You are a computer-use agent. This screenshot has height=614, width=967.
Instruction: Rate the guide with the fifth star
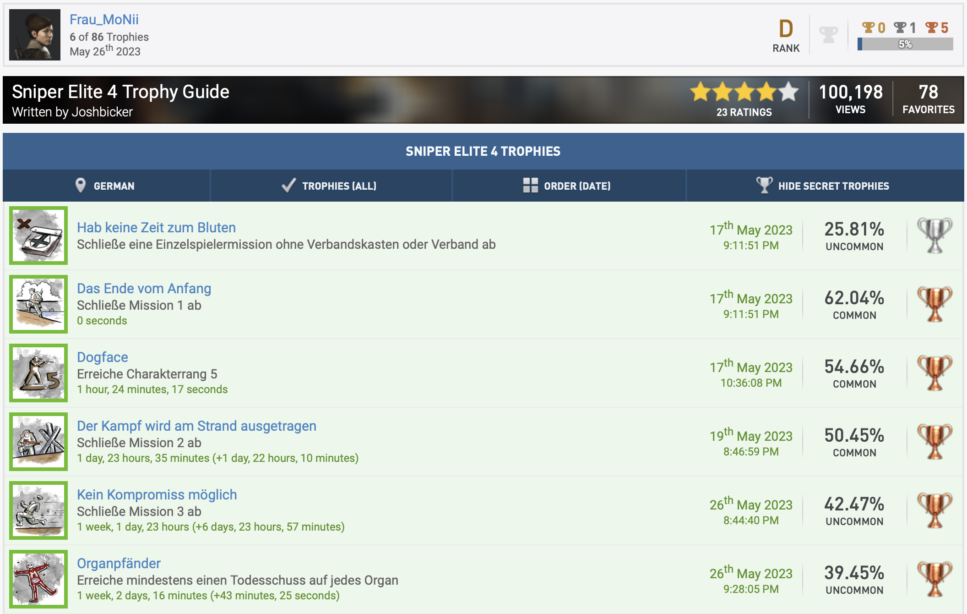(788, 92)
